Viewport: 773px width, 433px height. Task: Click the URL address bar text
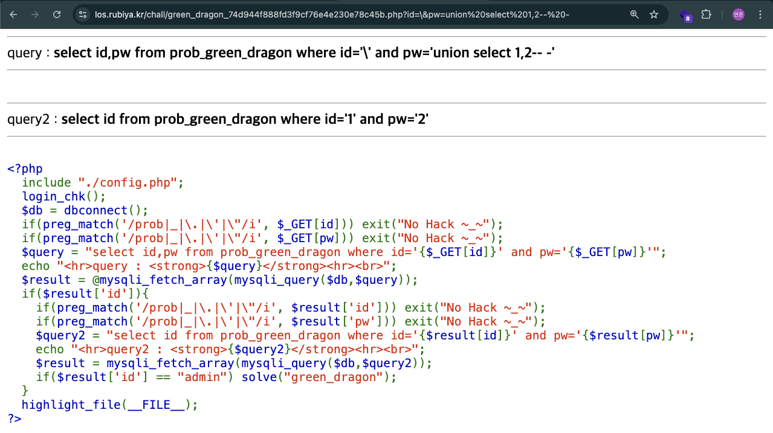pyautogui.click(x=332, y=14)
